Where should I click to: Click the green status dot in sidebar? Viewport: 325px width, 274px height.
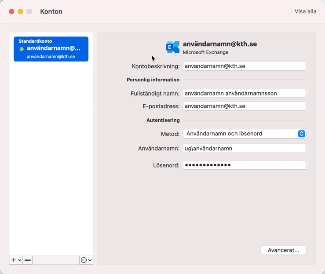pyautogui.click(x=22, y=49)
